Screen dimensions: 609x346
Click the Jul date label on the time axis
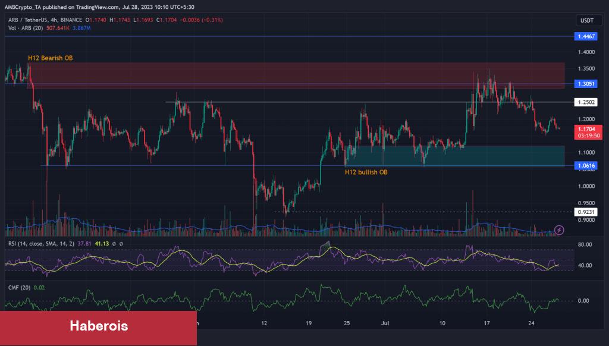tap(385, 323)
